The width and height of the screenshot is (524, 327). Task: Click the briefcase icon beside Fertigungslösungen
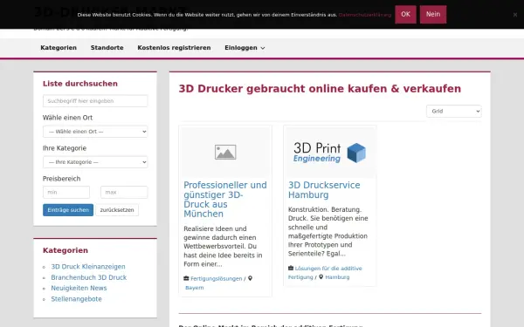point(186,278)
